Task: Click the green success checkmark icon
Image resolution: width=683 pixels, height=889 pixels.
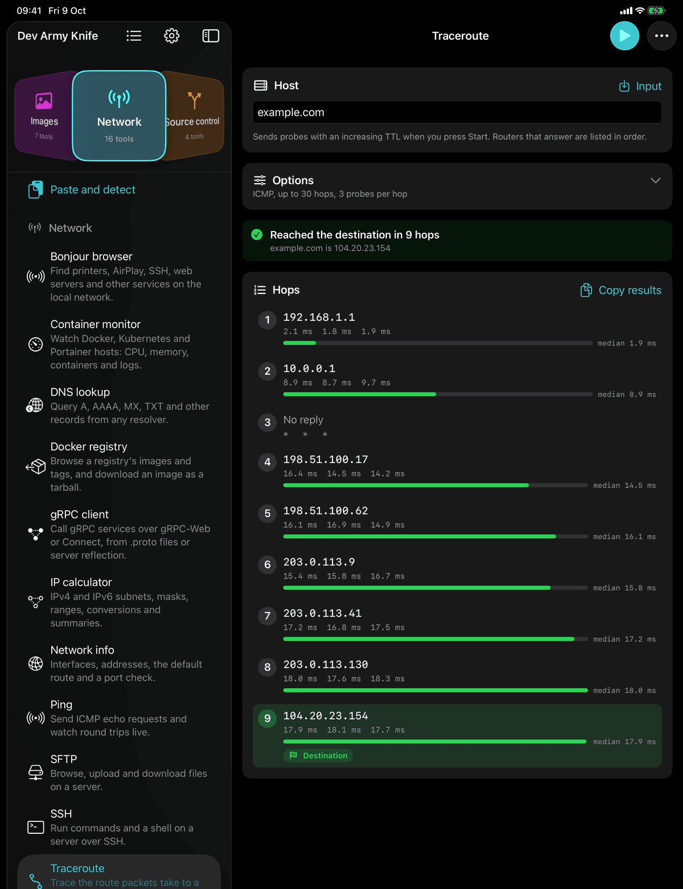Action: click(257, 234)
